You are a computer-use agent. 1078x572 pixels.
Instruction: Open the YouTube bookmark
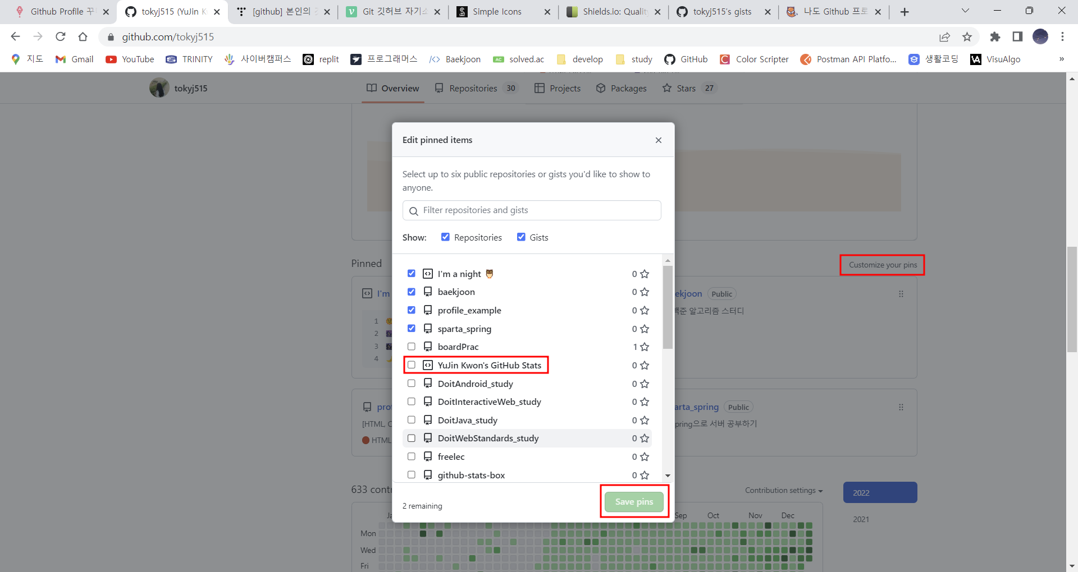pyautogui.click(x=130, y=59)
